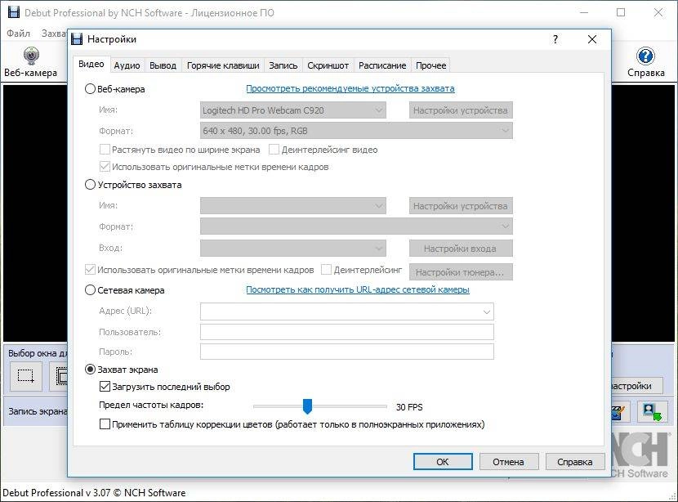Expand the Адрес (URL) dropdown
The image size is (678, 502).
pos(487,312)
